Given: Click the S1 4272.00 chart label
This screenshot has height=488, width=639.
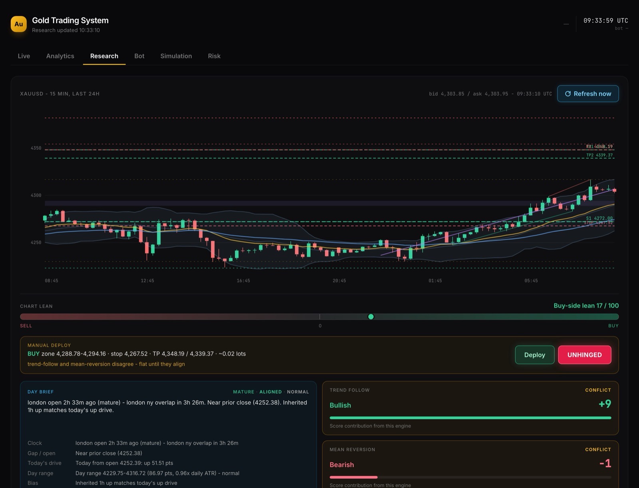Looking at the screenshot, I should pyautogui.click(x=599, y=218).
